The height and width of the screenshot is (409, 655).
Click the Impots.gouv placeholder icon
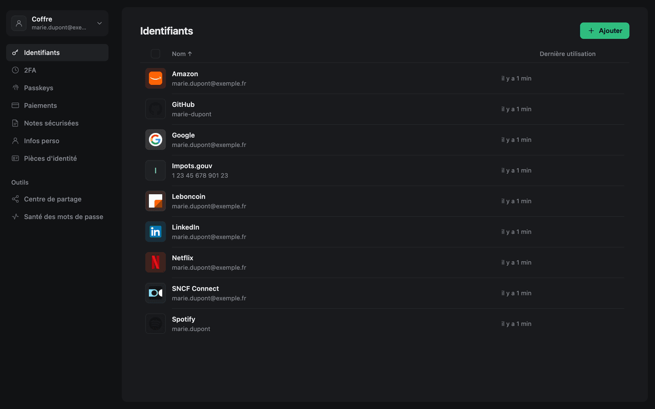156,170
